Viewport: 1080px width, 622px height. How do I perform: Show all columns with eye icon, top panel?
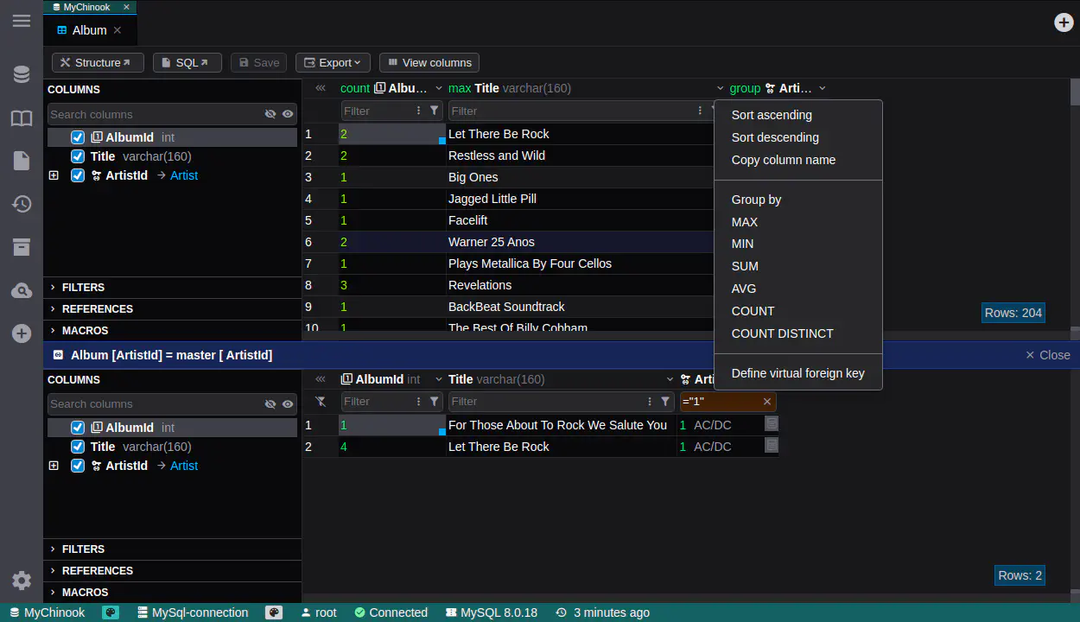[x=288, y=114]
